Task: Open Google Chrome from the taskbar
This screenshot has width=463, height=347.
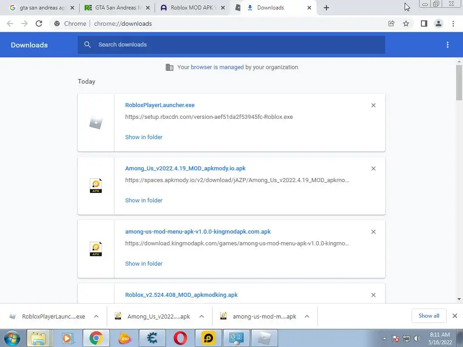Action: pos(96,338)
